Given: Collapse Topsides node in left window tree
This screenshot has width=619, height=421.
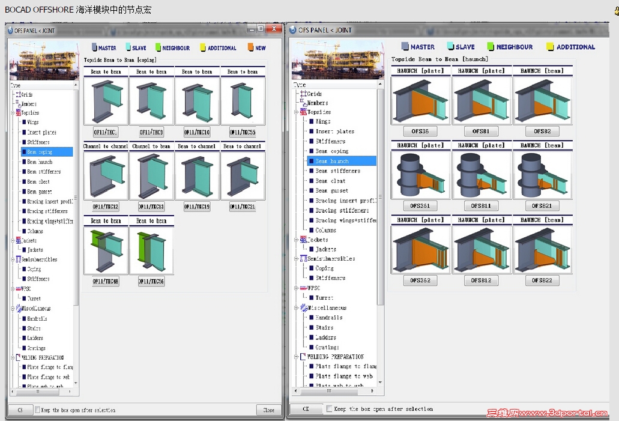Looking at the screenshot, I should point(13,113).
